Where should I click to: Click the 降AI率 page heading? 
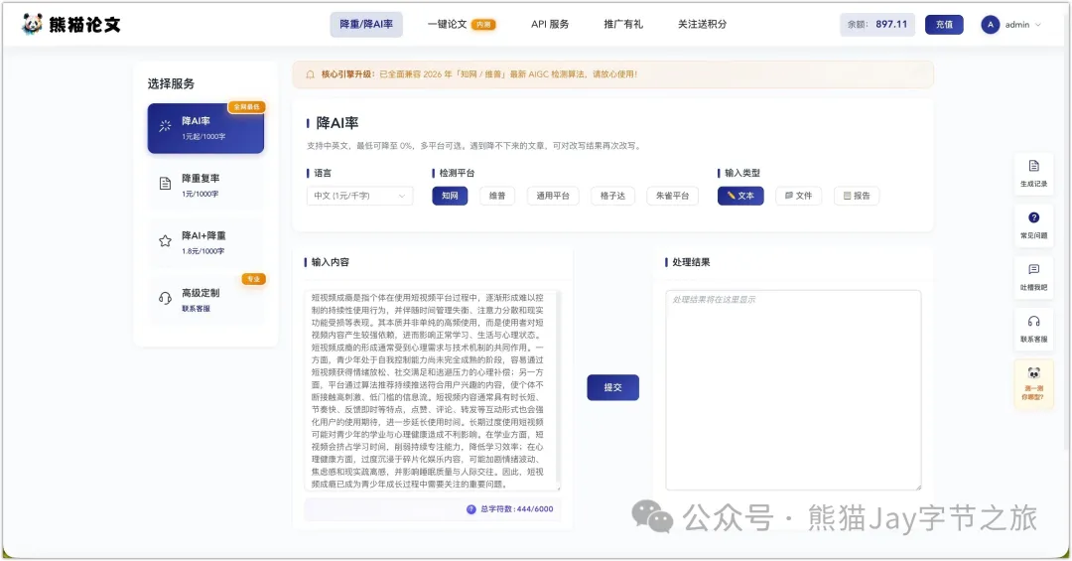[337, 123]
